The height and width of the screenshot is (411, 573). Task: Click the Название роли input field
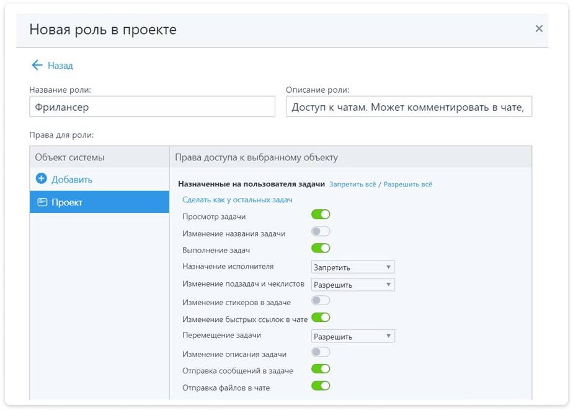coord(152,106)
